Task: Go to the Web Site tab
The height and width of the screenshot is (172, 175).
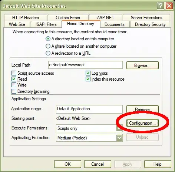Action: (17, 24)
